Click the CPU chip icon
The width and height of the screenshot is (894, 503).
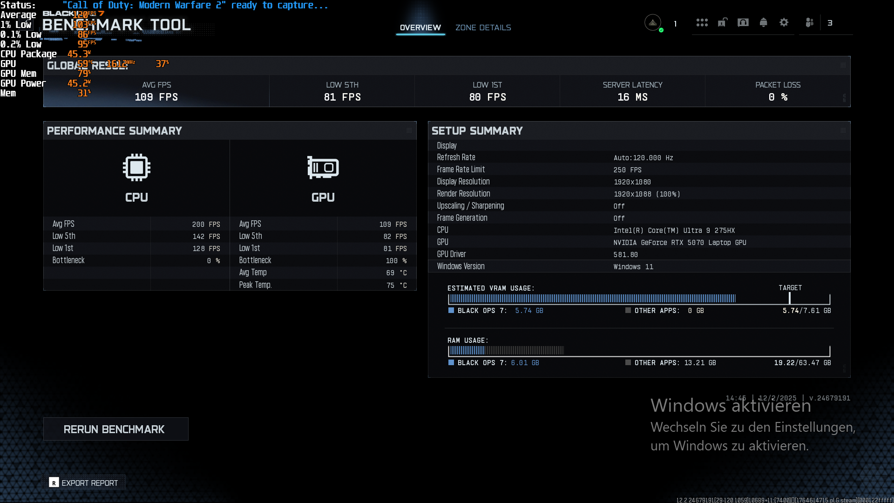point(136,167)
